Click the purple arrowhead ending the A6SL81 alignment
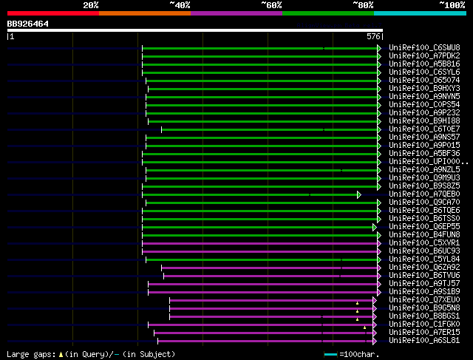This screenshot has height=360, width=473. click(x=375, y=342)
